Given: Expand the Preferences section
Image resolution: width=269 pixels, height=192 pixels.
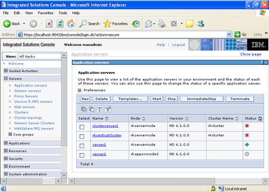Looking at the screenshot, I should click(79, 90).
